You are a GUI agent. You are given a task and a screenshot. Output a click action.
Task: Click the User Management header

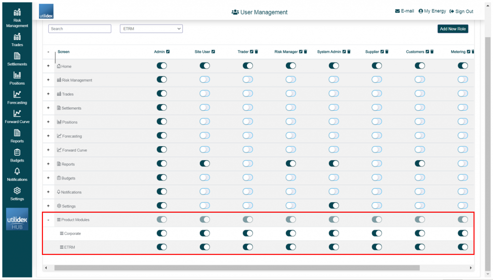[x=259, y=12]
